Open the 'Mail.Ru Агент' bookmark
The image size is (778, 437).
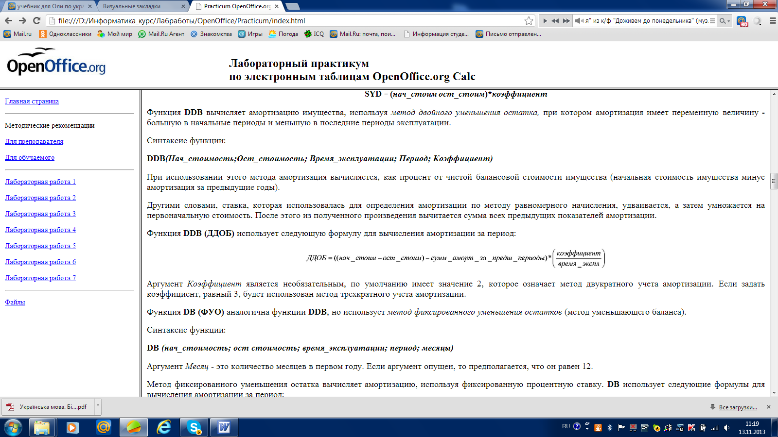161,34
